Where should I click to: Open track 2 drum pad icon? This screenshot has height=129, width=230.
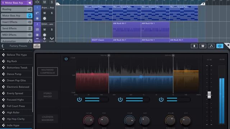click(x=37, y=29)
